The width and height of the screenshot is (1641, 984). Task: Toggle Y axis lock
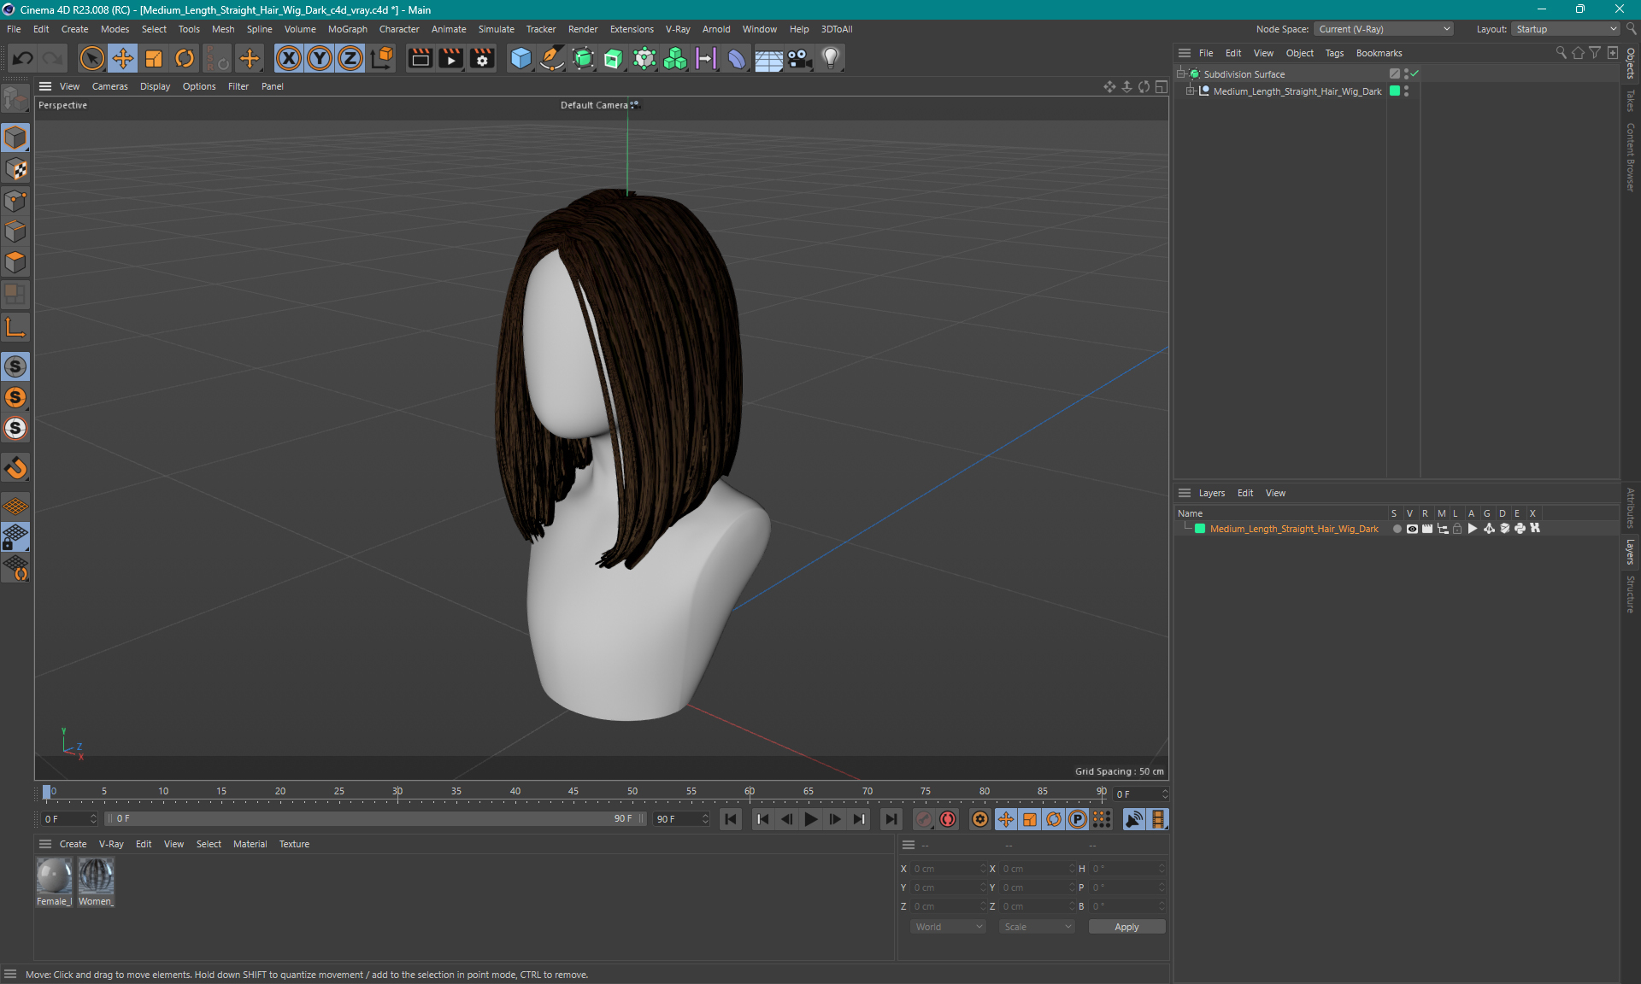(320, 58)
